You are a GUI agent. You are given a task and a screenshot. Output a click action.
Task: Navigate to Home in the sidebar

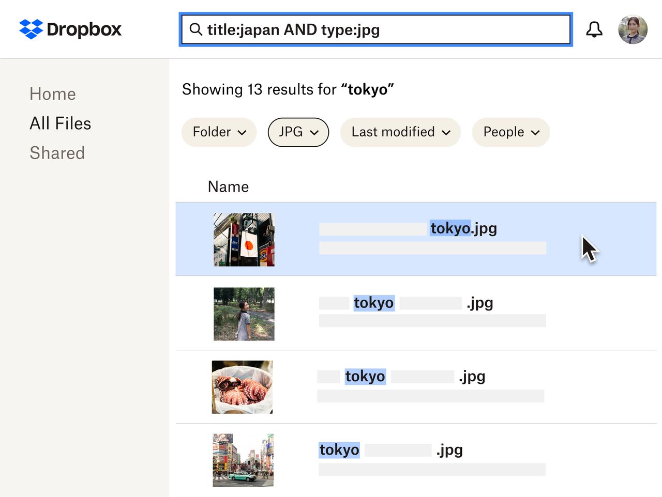coord(52,94)
